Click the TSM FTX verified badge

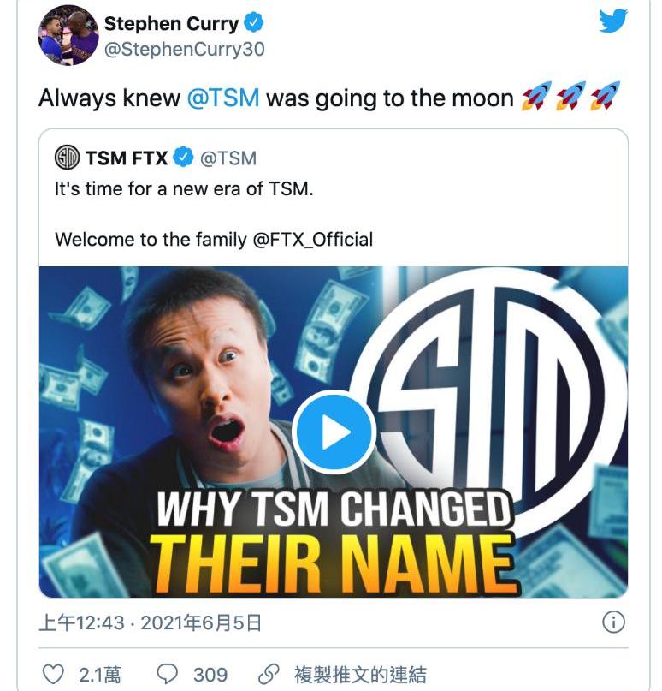(183, 158)
